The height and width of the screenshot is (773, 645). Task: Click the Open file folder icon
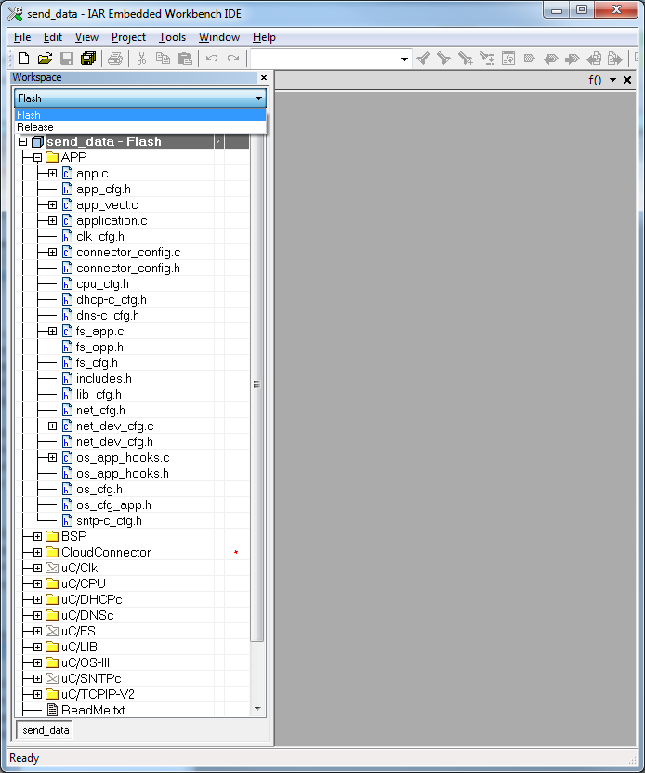(x=45, y=59)
